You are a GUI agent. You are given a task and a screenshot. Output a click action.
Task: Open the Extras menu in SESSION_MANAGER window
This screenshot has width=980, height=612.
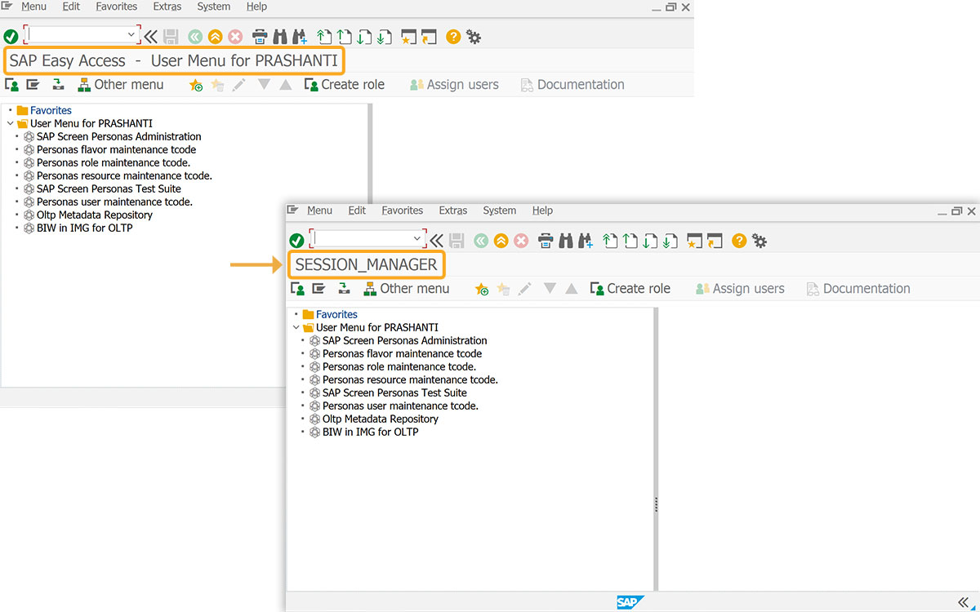click(453, 211)
